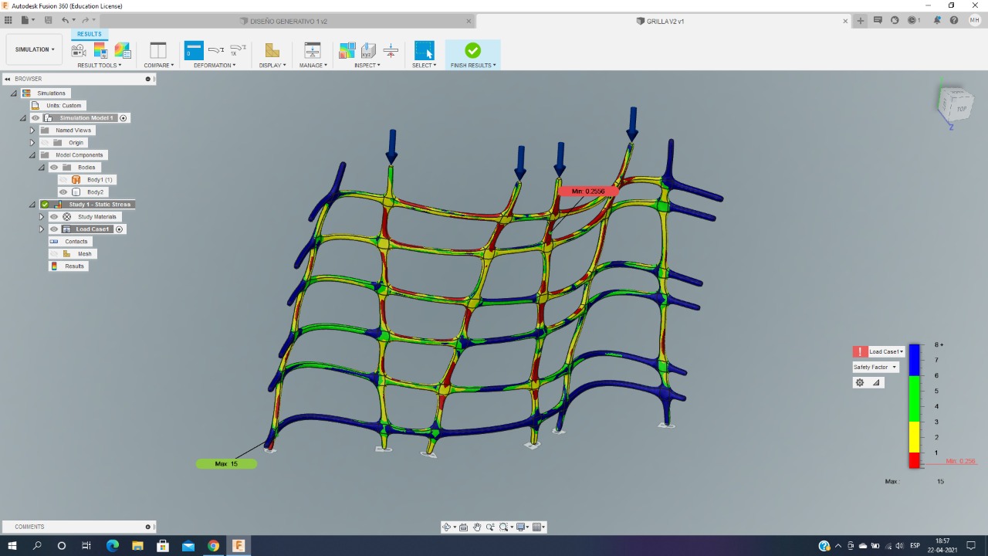The width and height of the screenshot is (988, 556).
Task: Select the Pan hand tool
Action: click(477, 527)
